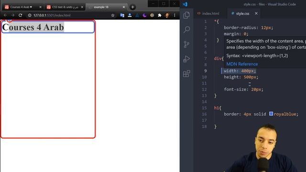Image resolution: width=306 pixels, height=172 pixels.
Task: Click the margin: 0 line in the editor
Action: [236, 34]
